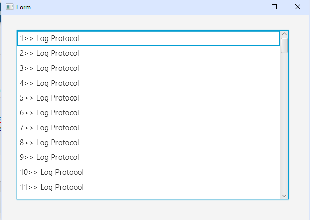The height and width of the screenshot is (220, 310).
Task: Click the Form window icon in title bar
Action: pos(9,7)
